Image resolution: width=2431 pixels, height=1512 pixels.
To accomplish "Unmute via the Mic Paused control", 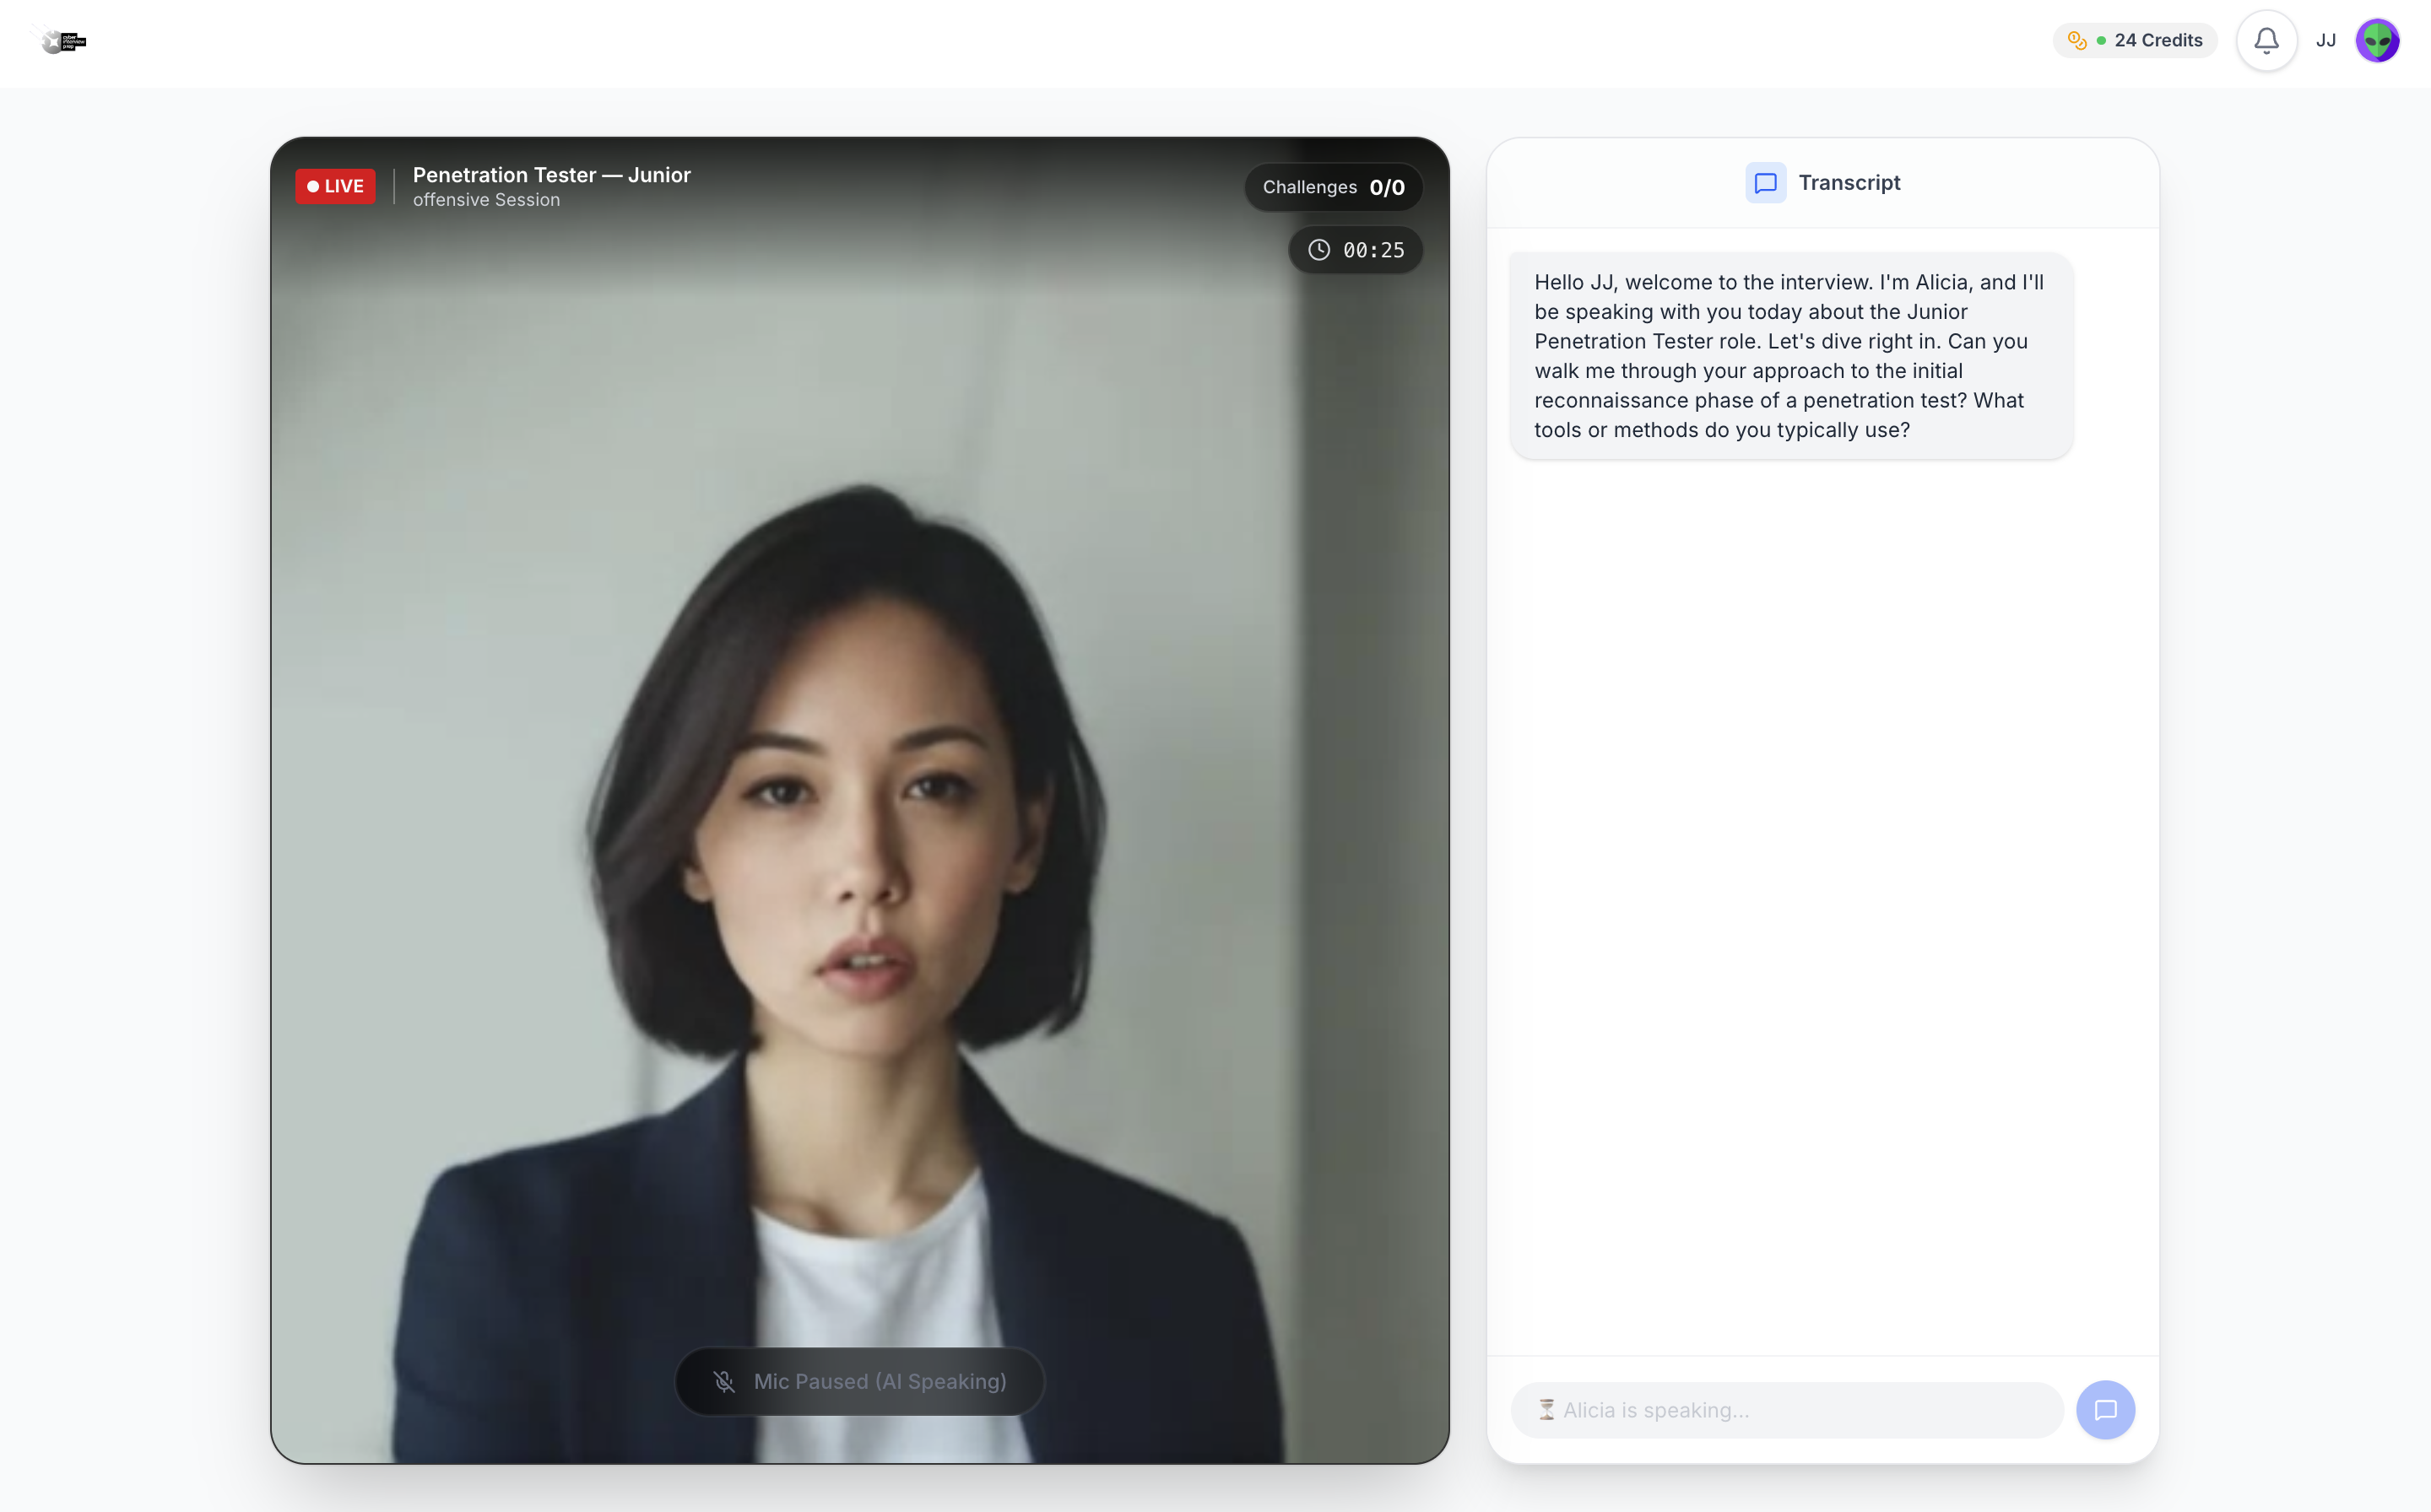I will point(860,1381).
